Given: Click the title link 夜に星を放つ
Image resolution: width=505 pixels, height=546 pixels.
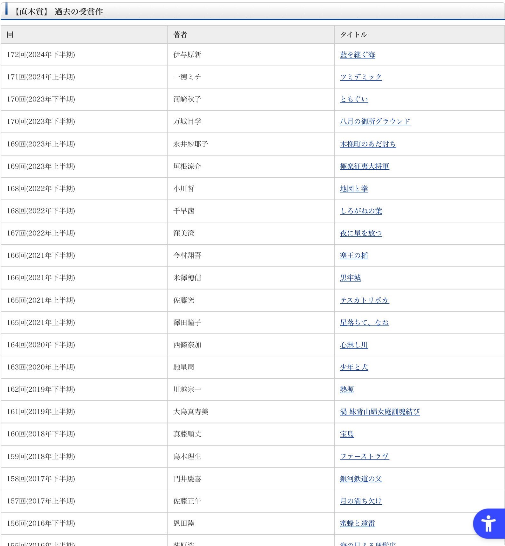Looking at the screenshot, I should 361,233.
